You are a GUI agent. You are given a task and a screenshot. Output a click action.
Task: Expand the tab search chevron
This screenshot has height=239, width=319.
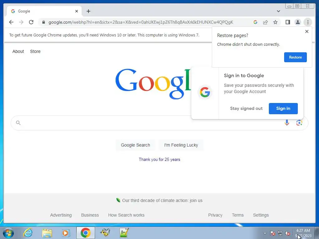click(278, 11)
